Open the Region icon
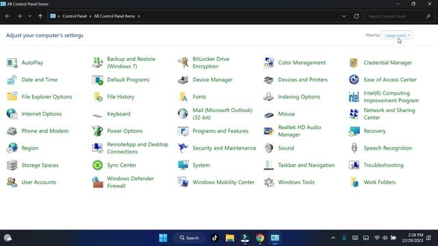Screen dimensions: 438x246 point(12,148)
